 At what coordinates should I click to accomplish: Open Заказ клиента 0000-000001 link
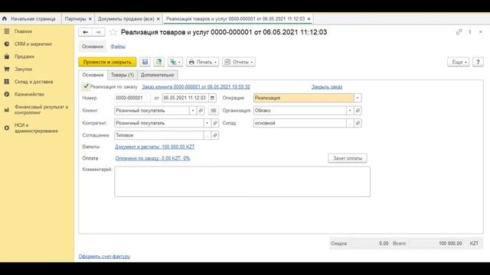(x=196, y=86)
